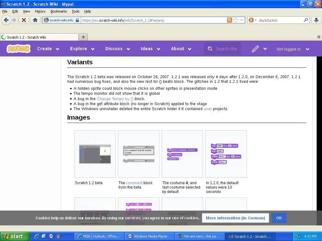Screen dimensions: 322x241
Task: Click the 4:42 PM taskbar clock
Action: click(310, 236)
